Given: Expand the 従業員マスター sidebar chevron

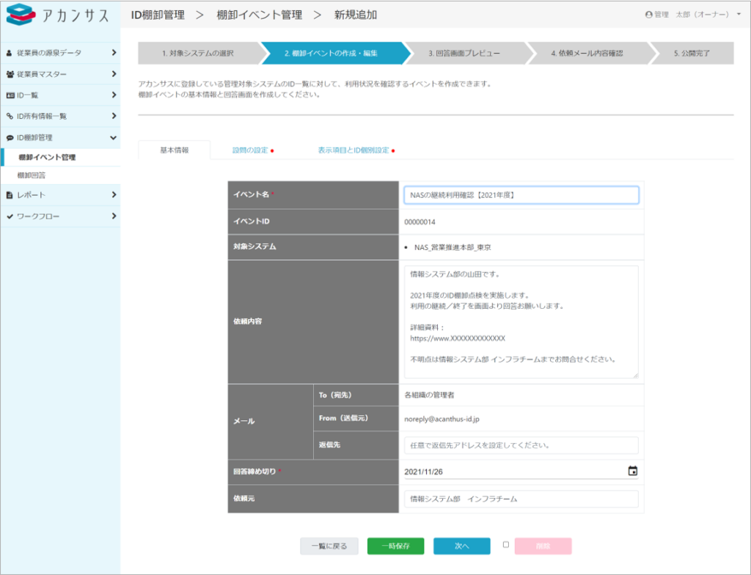Looking at the screenshot, I should click(114, 74).
